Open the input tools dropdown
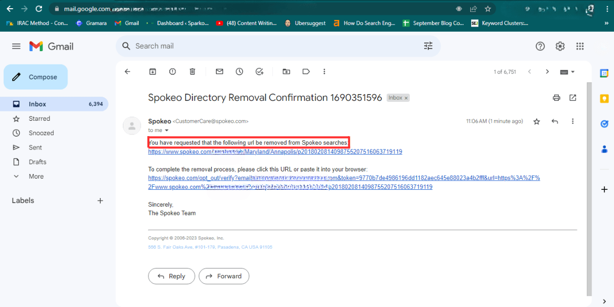This screenshot has width=614, height=307. [x=568, y=72]
